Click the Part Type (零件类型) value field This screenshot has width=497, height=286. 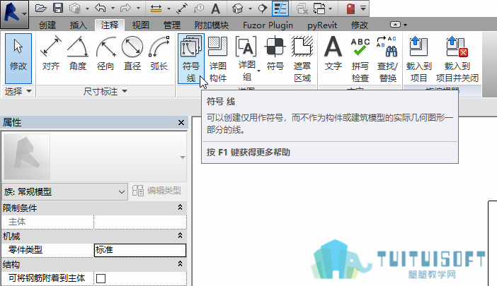140,250
